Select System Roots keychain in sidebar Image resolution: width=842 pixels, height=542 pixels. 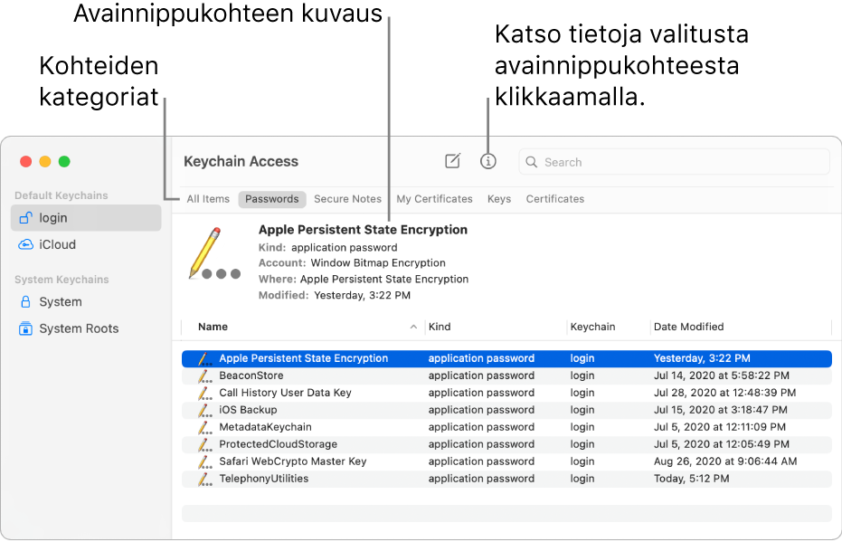click(x=86, y=328)
